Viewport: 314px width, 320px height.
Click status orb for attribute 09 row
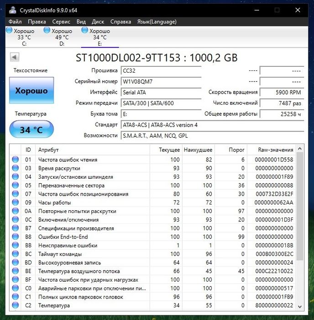[15, 202]
